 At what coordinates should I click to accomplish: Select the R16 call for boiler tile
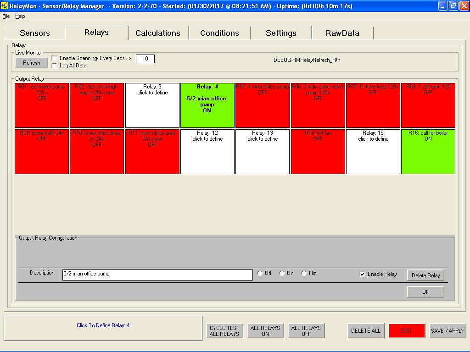tap(428, 152)
